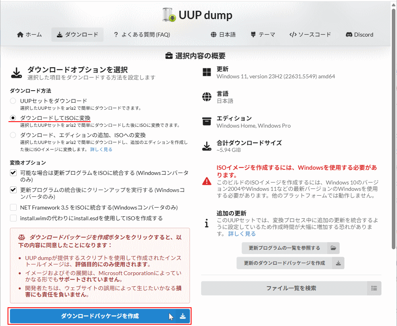Click the large download icon beside ダウンロードオプションを選択
The height and width of the screenshot is (326, 397).
click(16, 73)
